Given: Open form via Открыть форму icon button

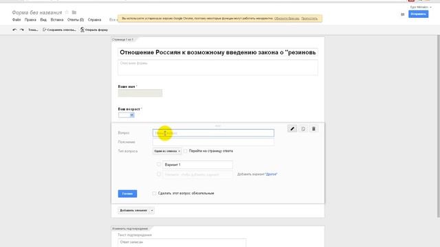Looking at the screenshot, I should (x=94, y=30).
